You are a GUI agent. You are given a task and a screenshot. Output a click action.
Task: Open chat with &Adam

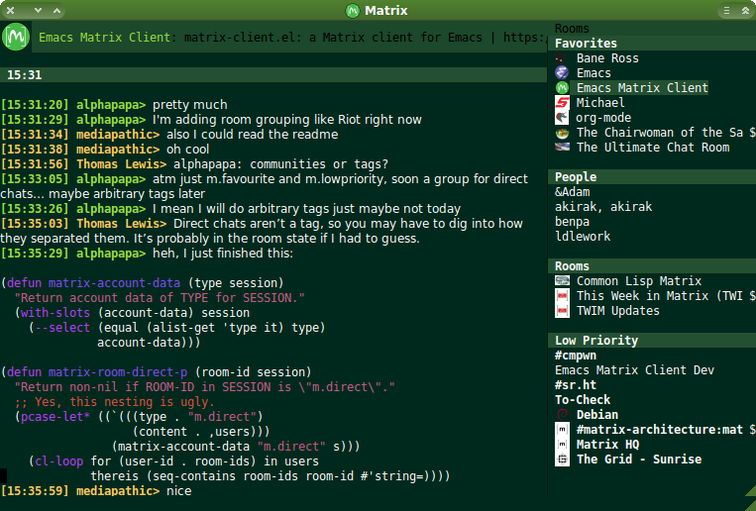(x=573, y=192)
